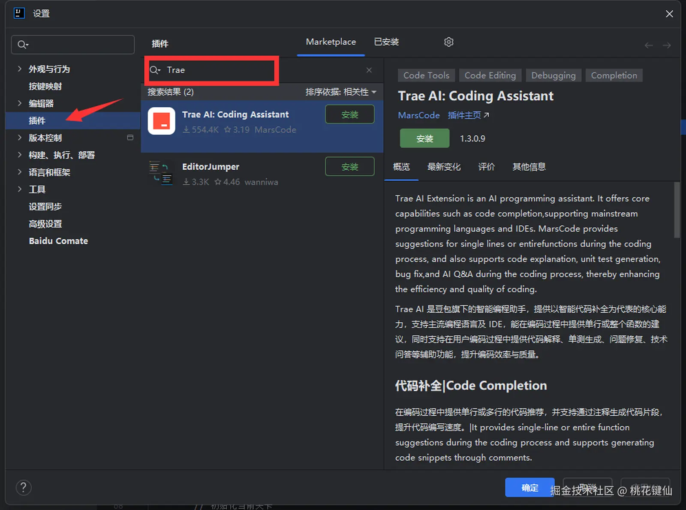Image resolution: width=686 pixels, height=510 pixels.
Task: Click the Trae AI: Coding Assistant heading
Action: coord(475,96)
